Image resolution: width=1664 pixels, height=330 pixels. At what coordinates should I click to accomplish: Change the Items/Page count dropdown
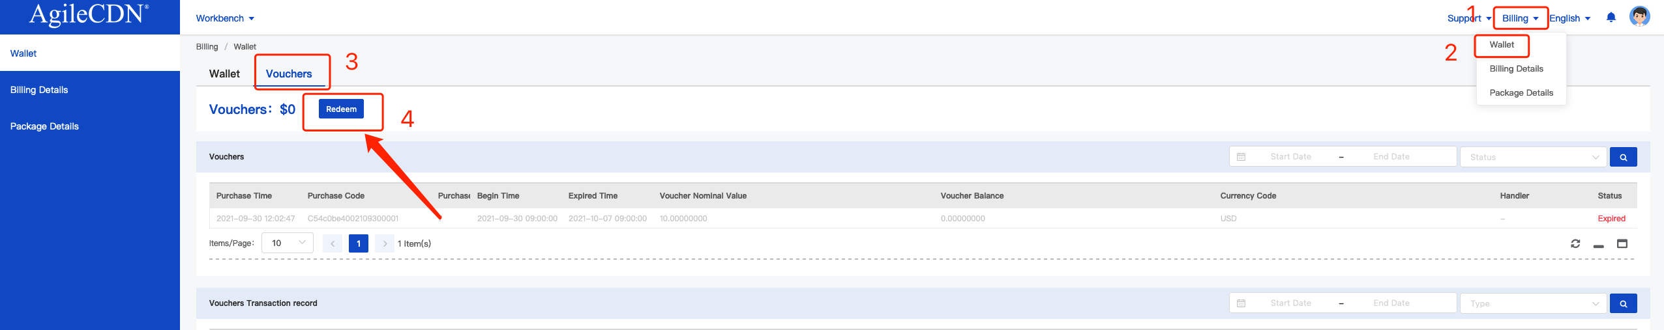point(288,243)
